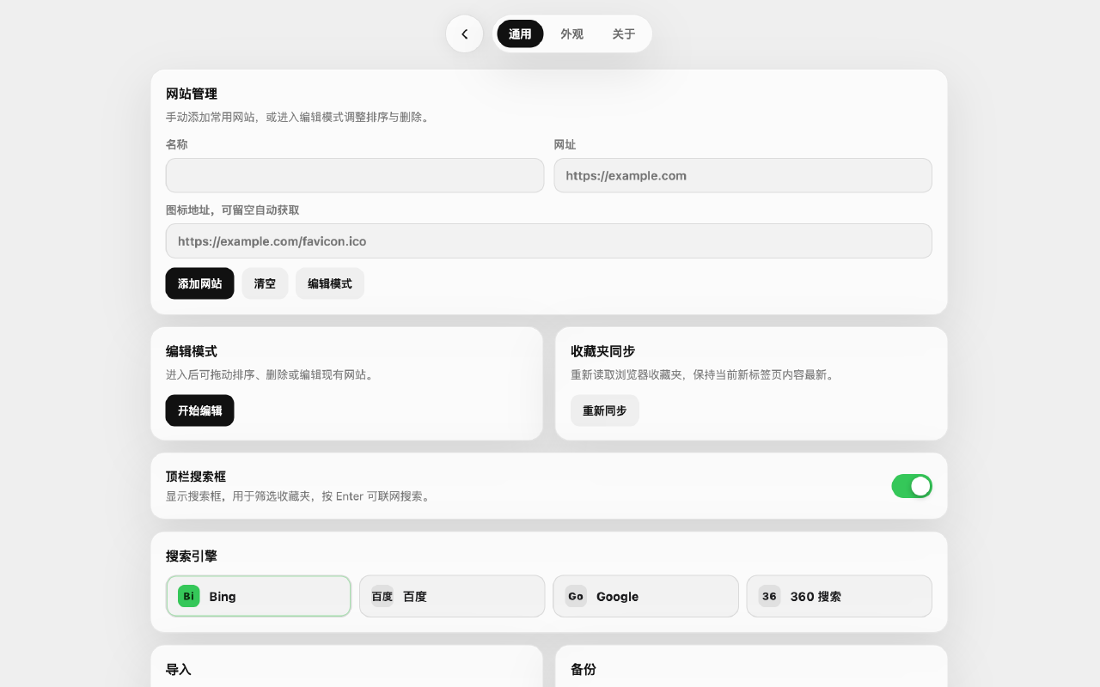The image size is (1100, 687).
Task: Switch to the 通用 tab
Action: click(520, 34)
